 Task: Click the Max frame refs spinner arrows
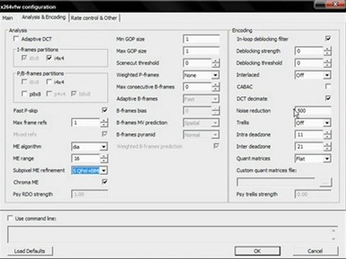click(x=104, y=123)
